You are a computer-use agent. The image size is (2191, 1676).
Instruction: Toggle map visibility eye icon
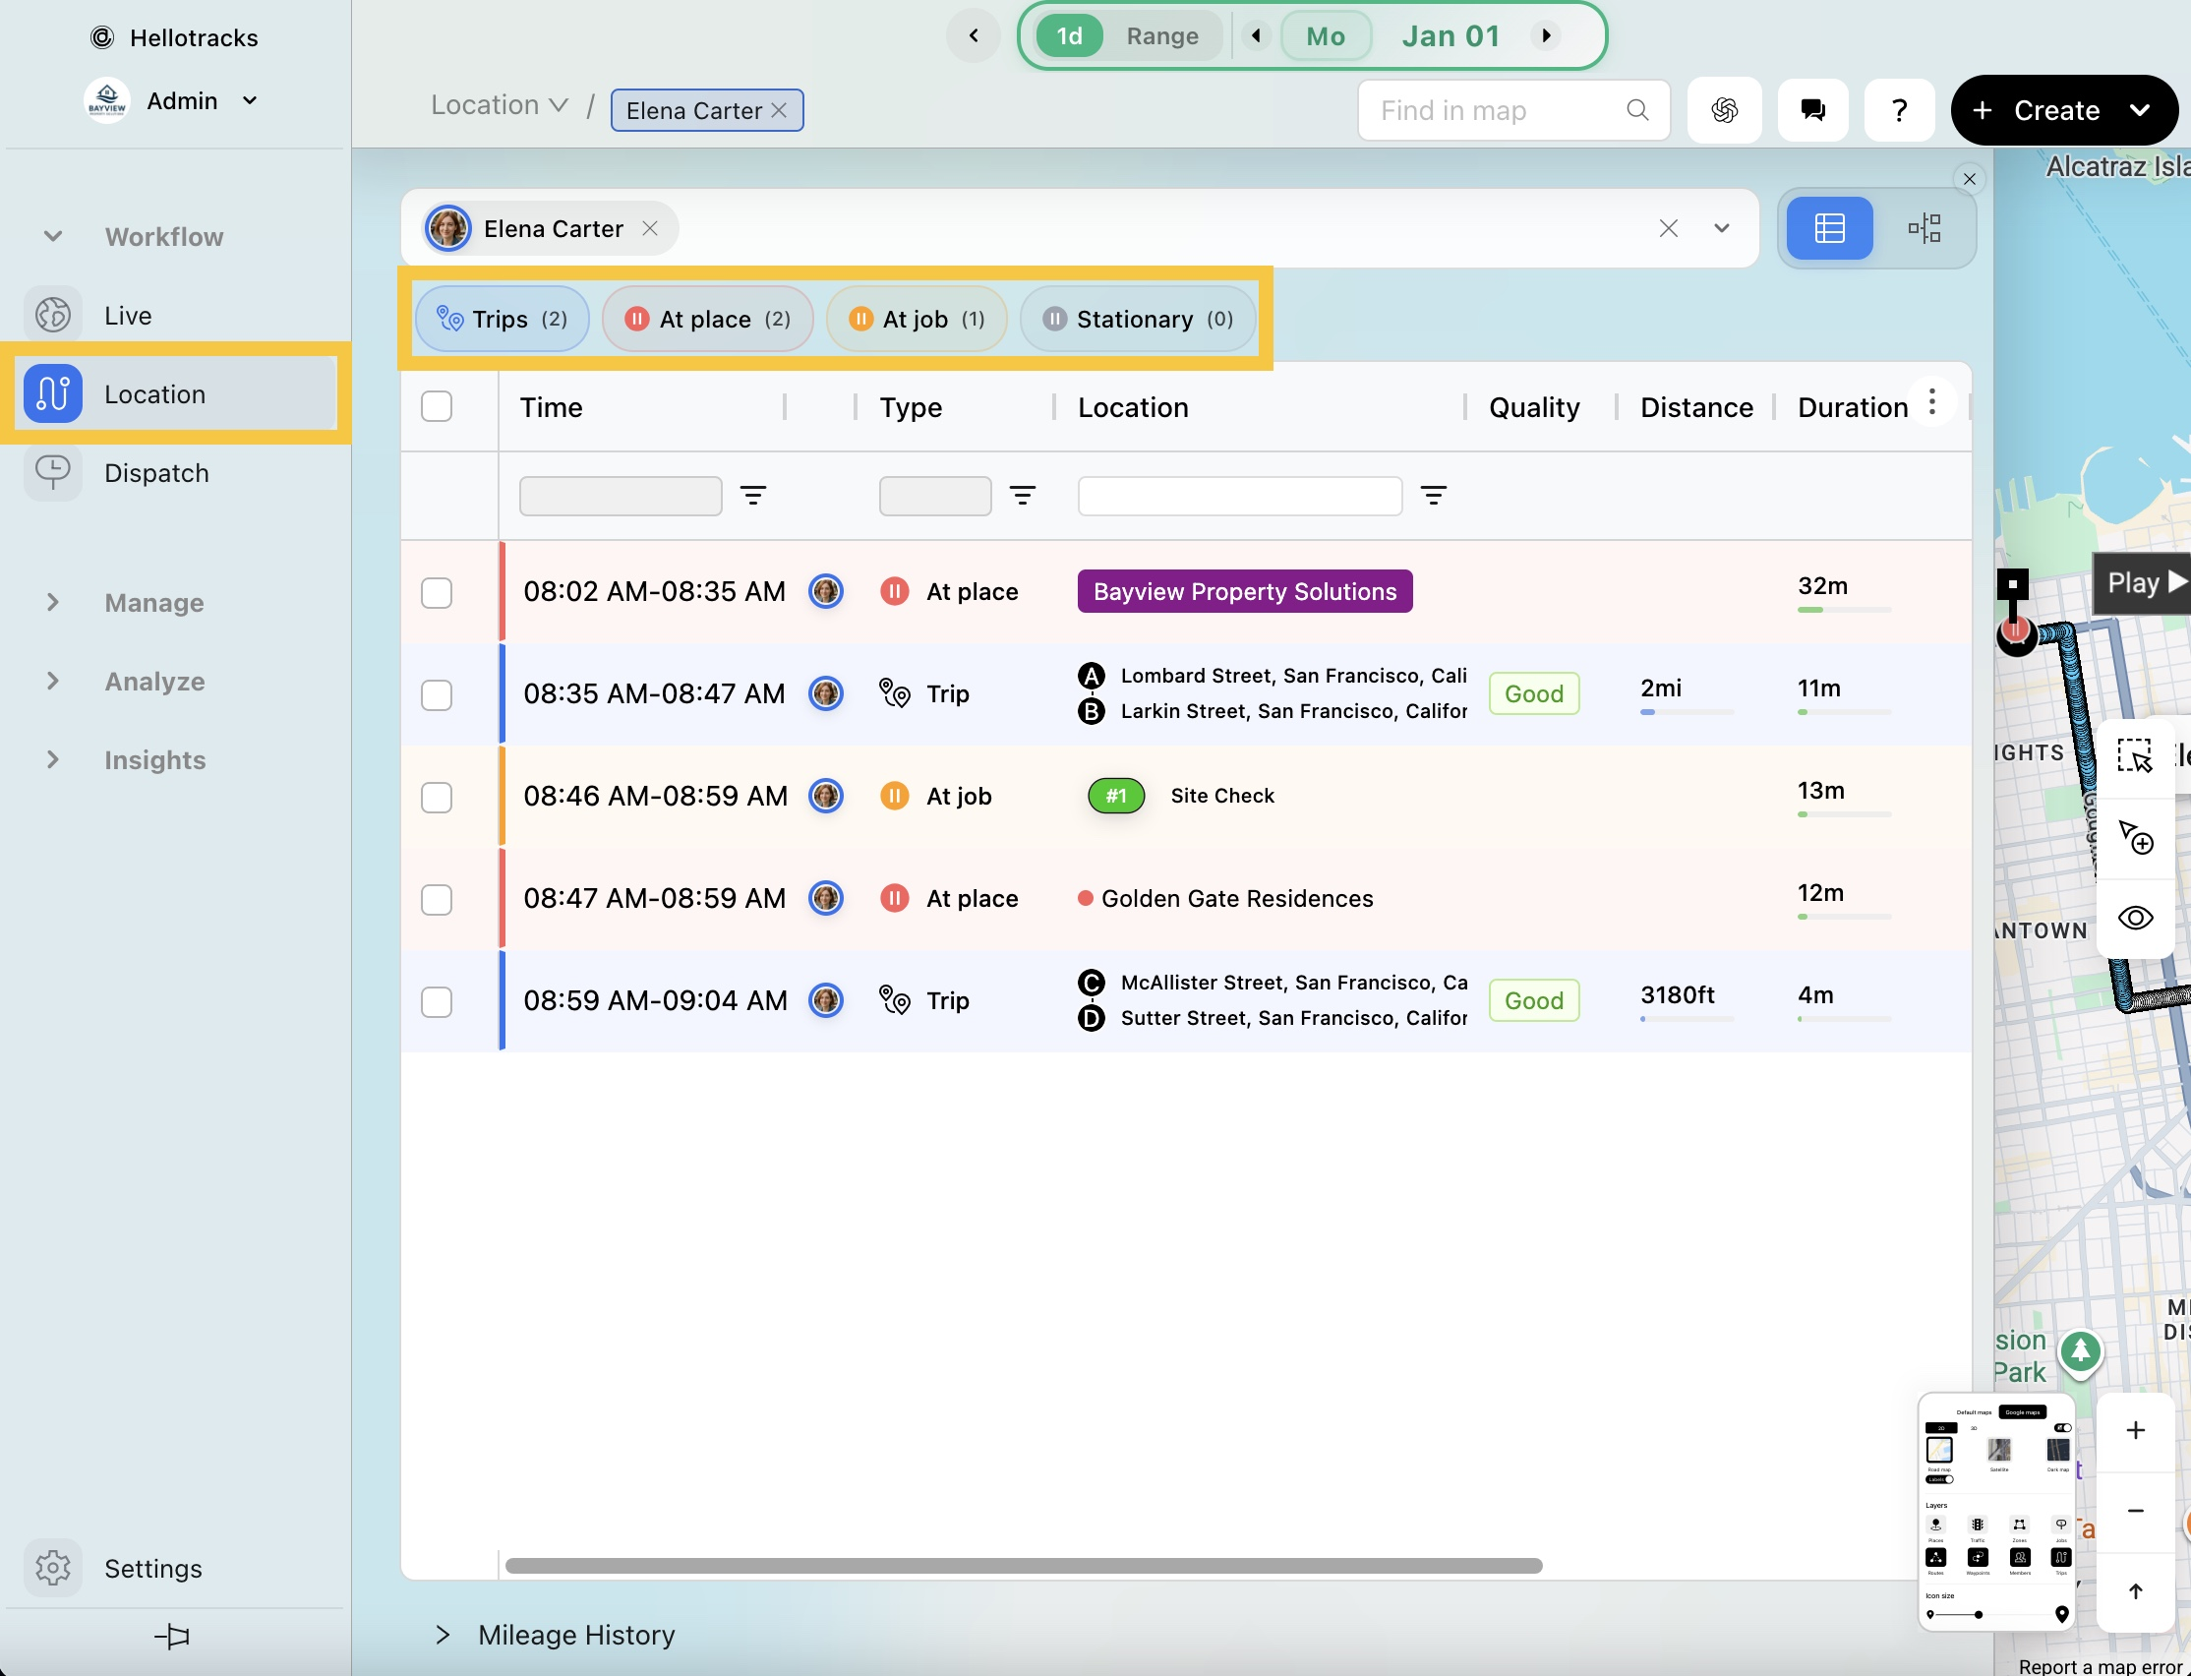pyautogui.click(x=2134, y=917)
